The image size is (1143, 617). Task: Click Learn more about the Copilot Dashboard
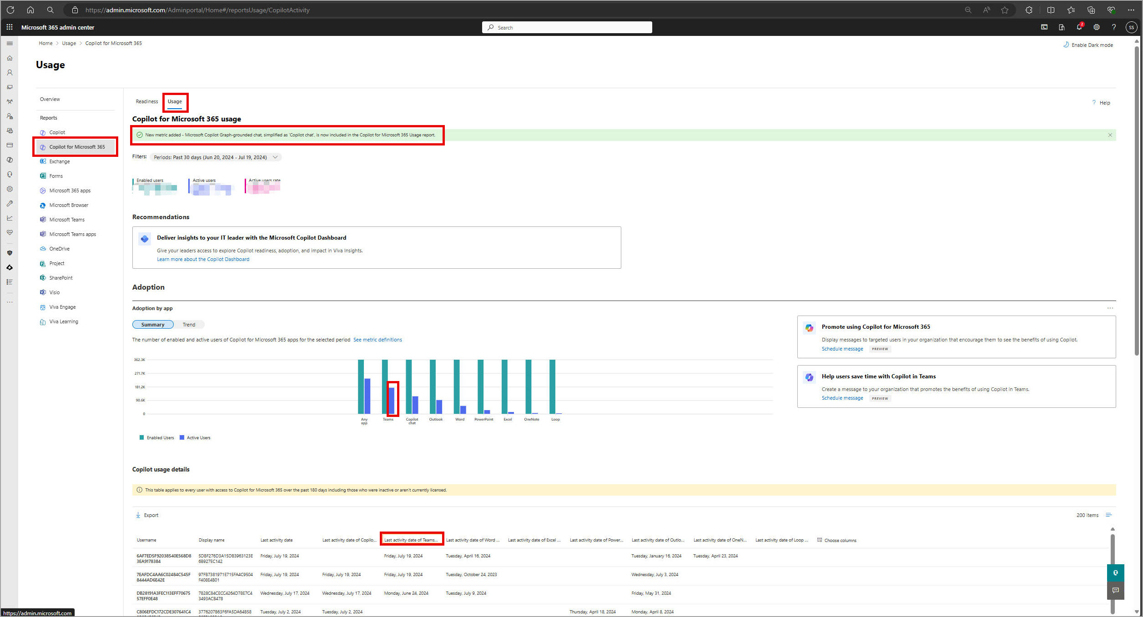click(203, 259)
